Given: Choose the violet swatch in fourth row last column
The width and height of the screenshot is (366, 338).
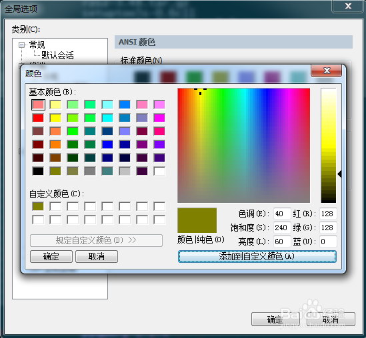Looking at the screenshot, I should pos(159,144).
